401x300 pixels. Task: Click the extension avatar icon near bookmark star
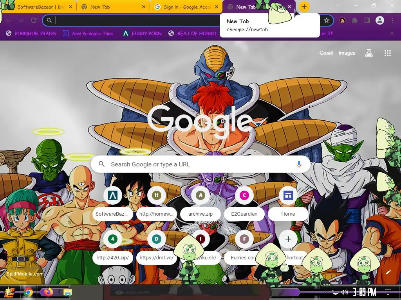[342, 20]
